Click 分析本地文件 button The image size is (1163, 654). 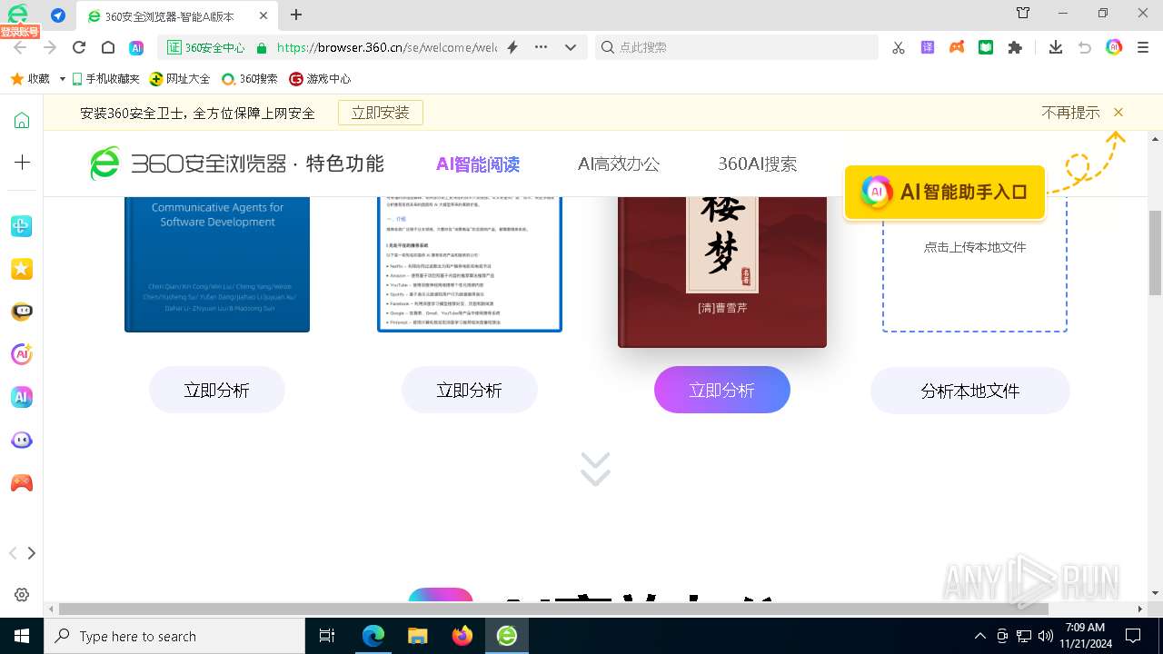pos(970,391)
